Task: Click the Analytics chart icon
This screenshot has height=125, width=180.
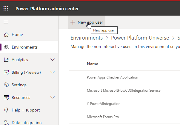Action: (6, 60)
